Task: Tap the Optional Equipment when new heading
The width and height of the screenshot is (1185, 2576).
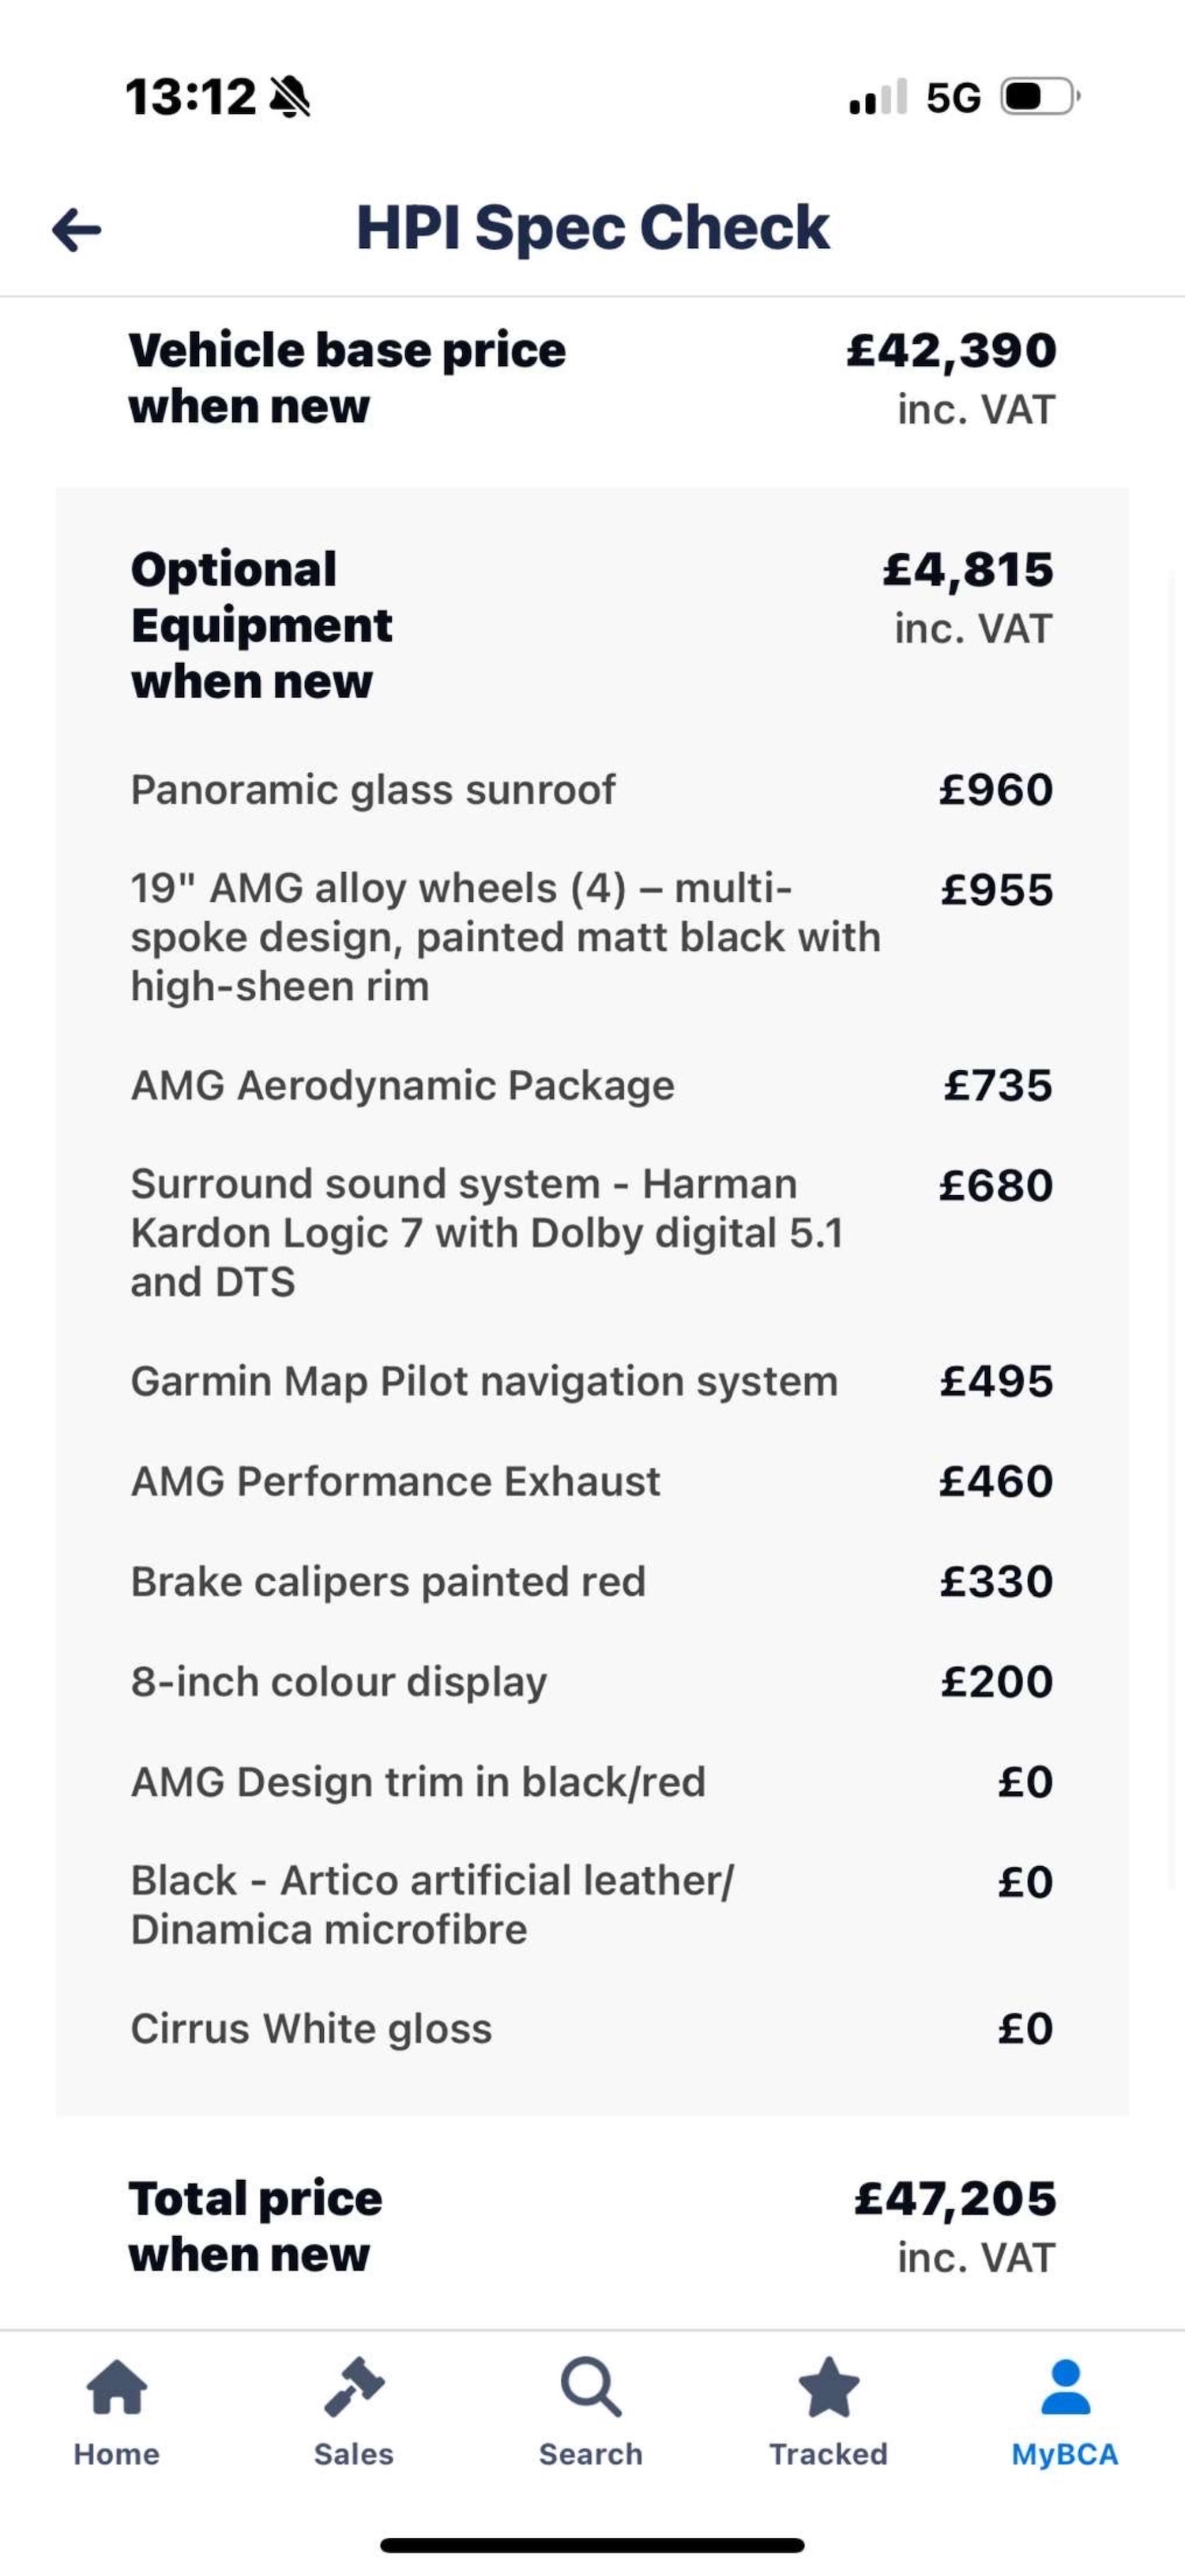Action: point(261,625)
